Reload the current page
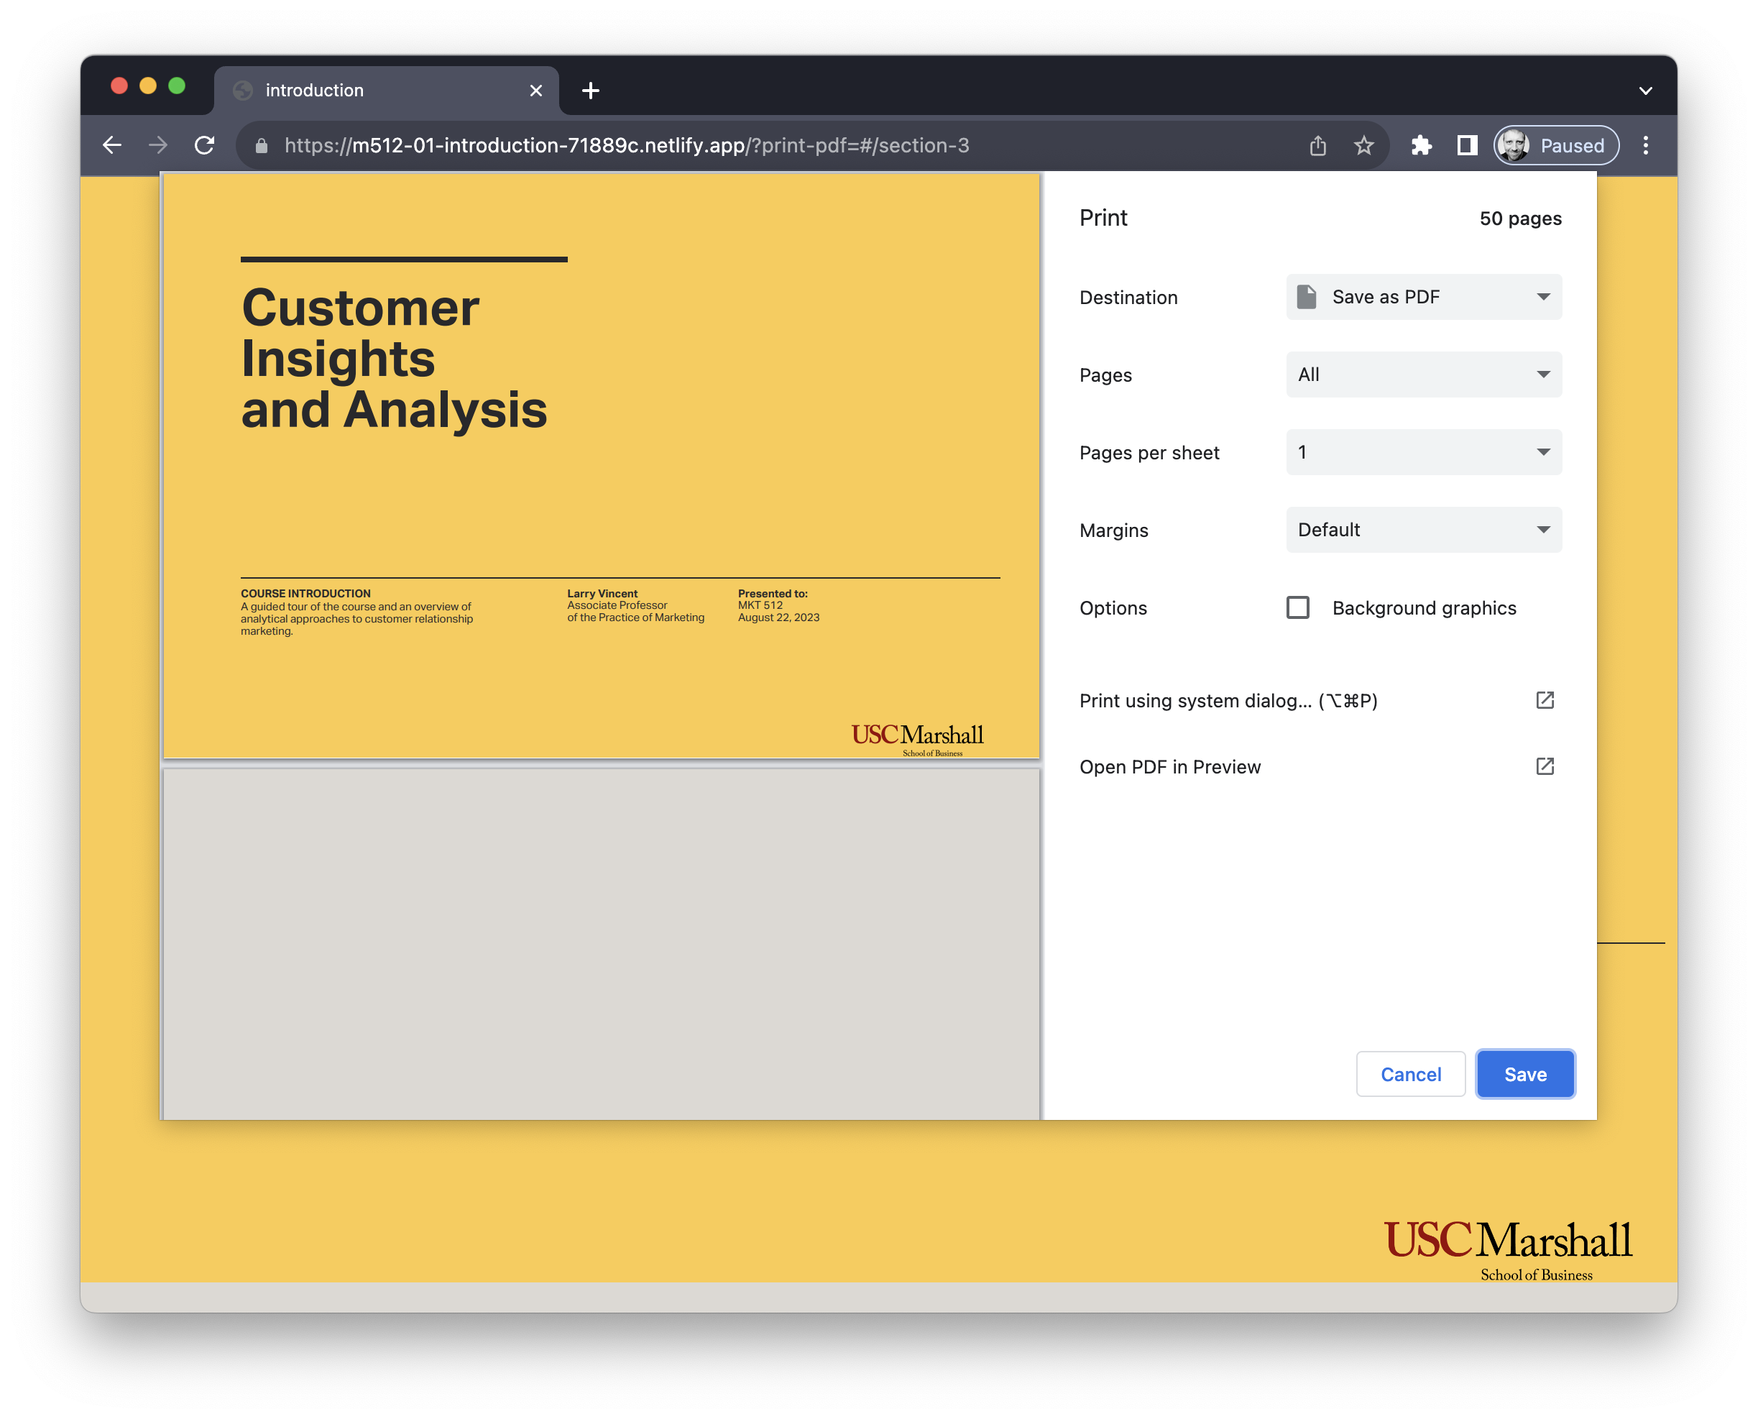1758x1419 pixels. tap(204, 145)
